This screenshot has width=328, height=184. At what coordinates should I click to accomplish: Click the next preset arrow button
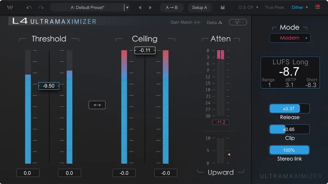coord(150,7)
